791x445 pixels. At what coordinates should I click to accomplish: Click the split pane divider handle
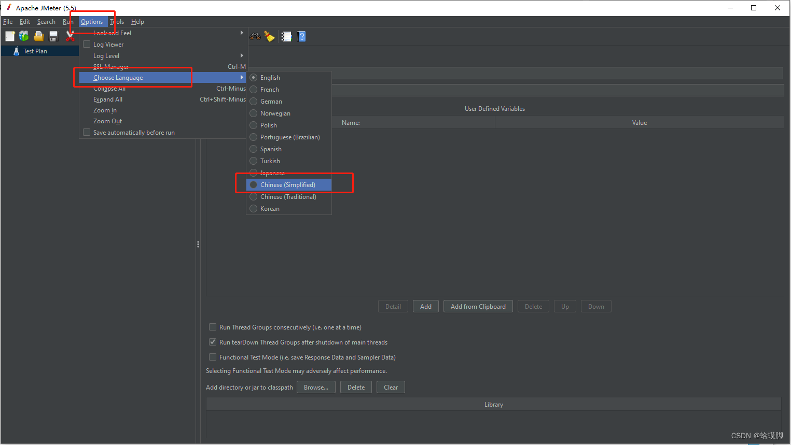(198, 244)
